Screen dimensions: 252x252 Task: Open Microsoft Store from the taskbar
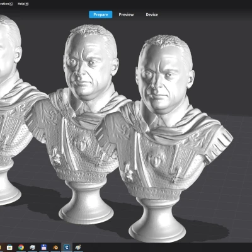click(9, 247)
